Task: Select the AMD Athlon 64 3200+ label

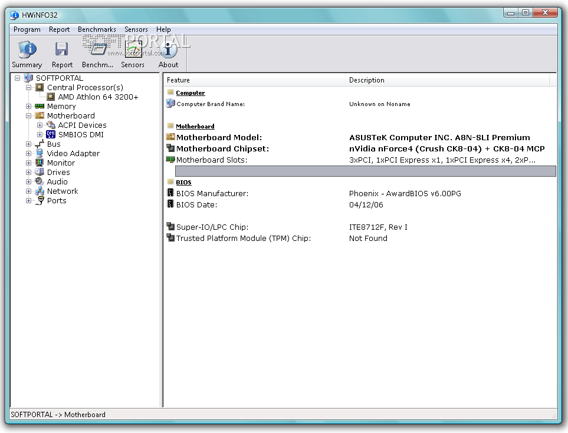Action: click(x=98, y=97)
